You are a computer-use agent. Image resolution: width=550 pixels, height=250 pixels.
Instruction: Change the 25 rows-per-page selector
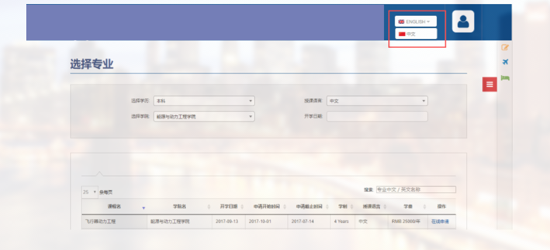pos(89,192)
